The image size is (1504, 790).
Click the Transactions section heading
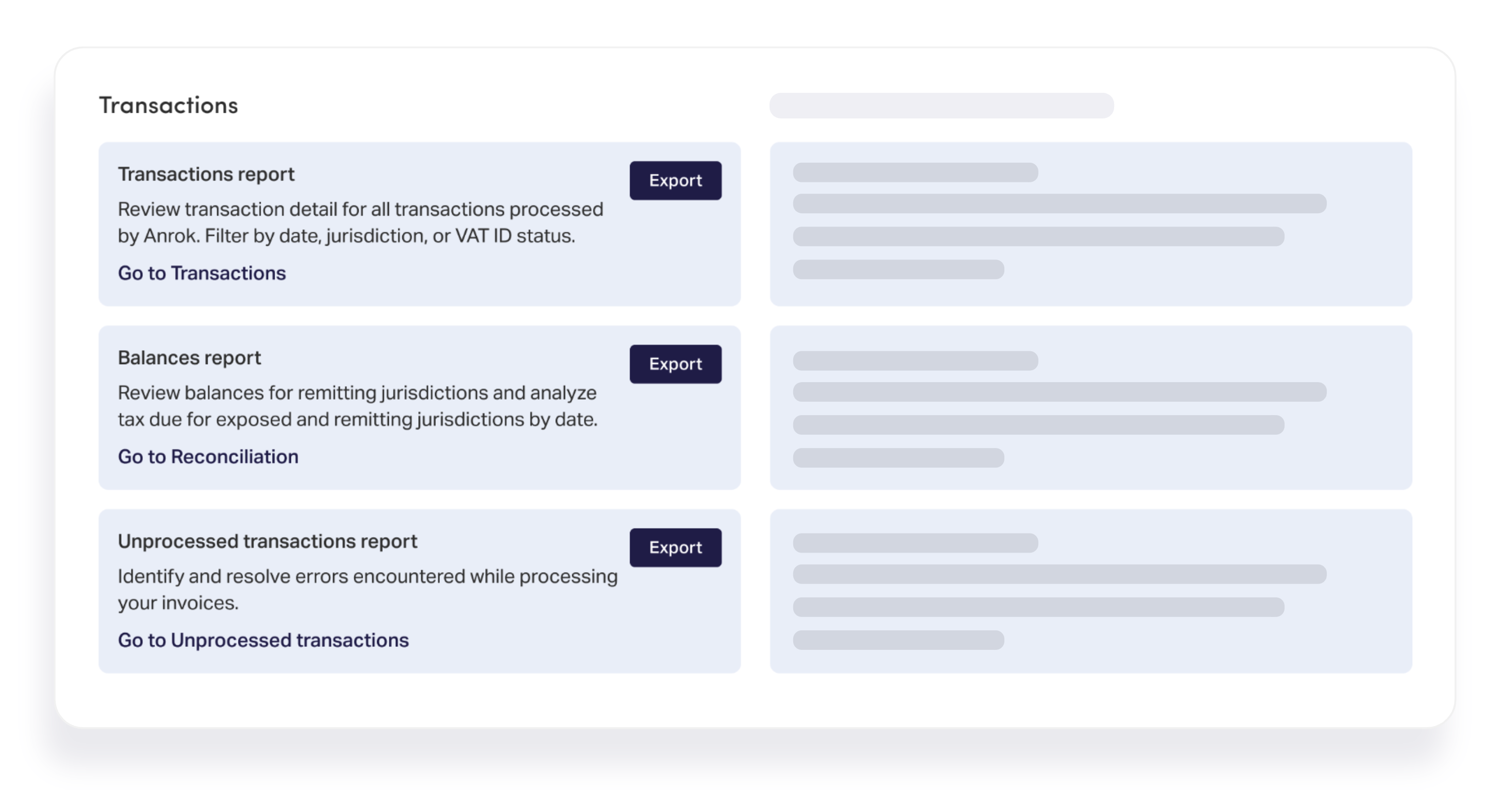168,105
